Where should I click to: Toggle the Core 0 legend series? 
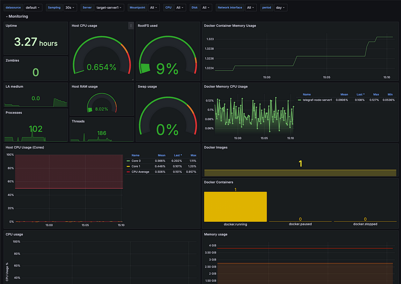(136, 161)
